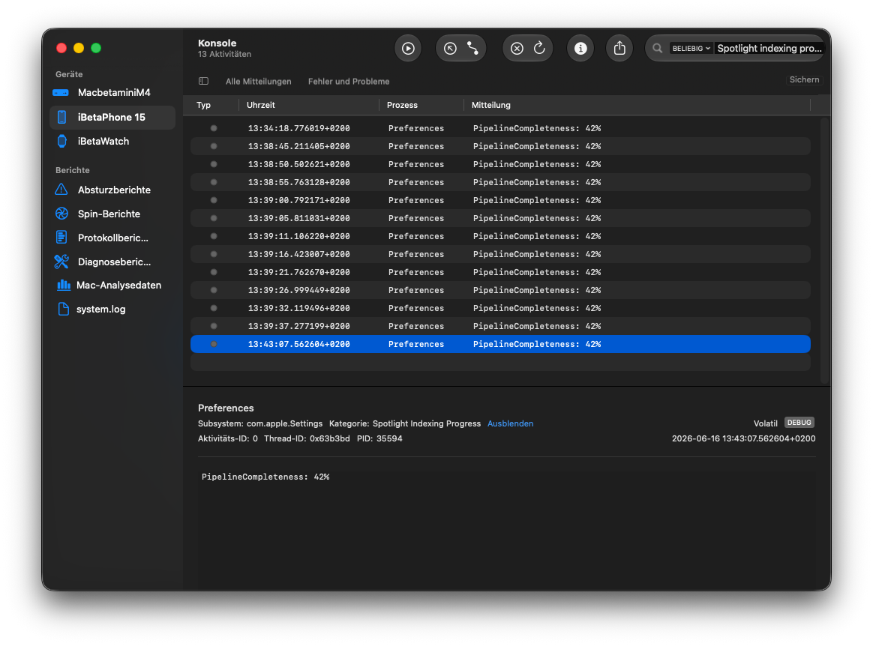Select log row at 13:39:00.792171
This screenshot has width=873, height=646.
(x=500, y=200)
